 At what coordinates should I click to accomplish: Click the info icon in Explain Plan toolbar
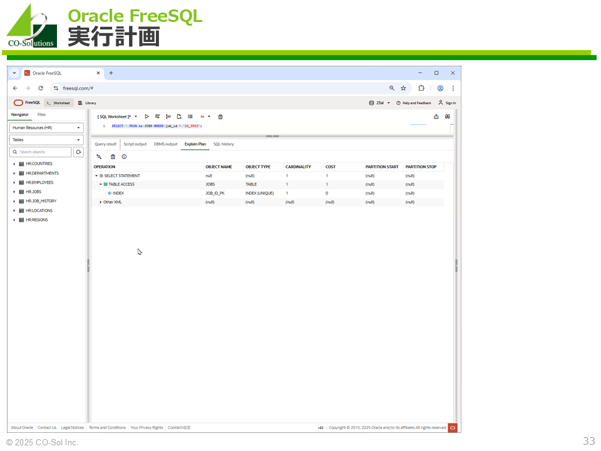(124, 157)
